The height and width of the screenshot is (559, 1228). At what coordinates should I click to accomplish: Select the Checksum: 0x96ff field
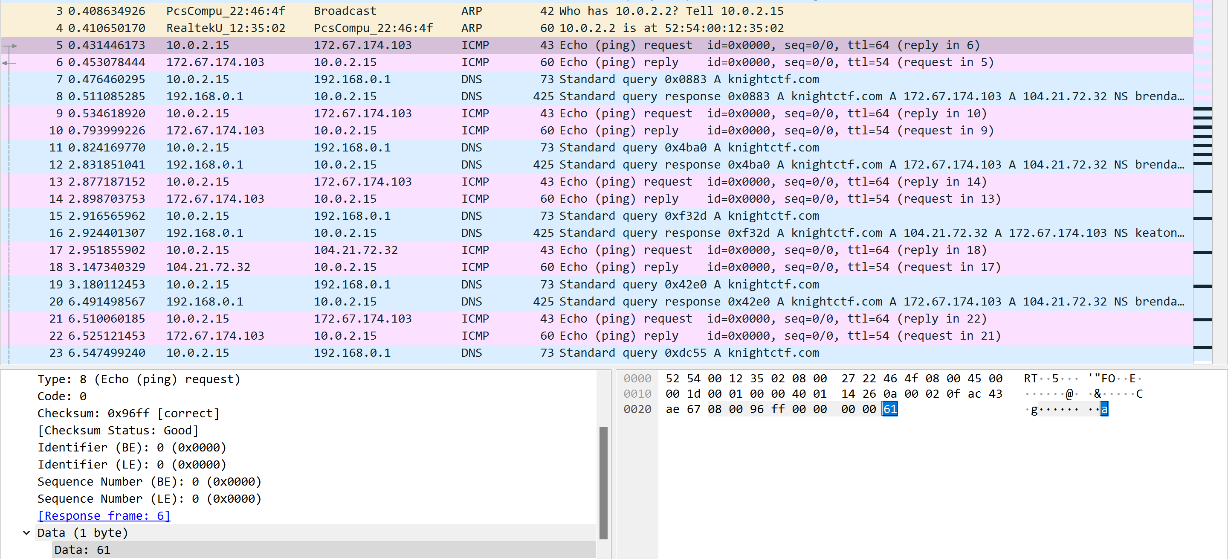tap(128, 413)
